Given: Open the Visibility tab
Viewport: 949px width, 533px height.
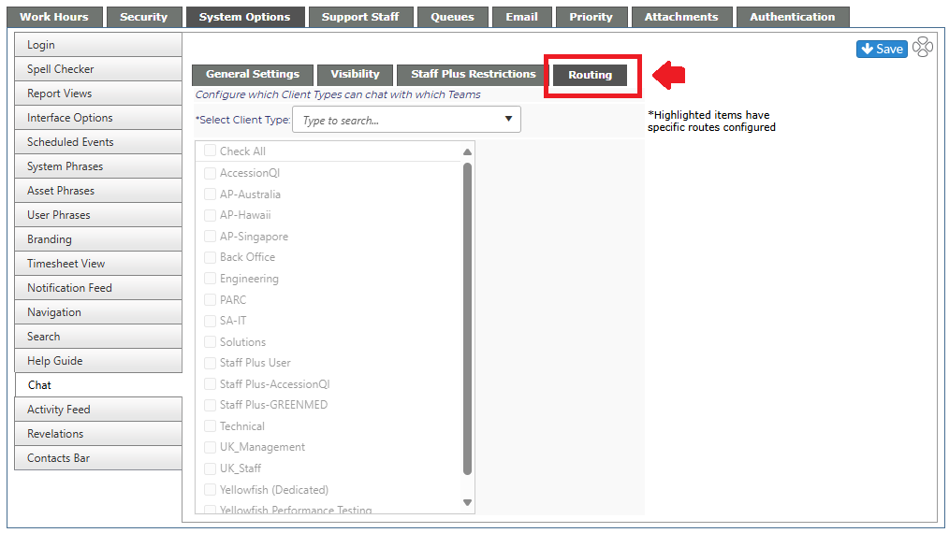Looking at the screenshot, I should (x=355, y=75).
